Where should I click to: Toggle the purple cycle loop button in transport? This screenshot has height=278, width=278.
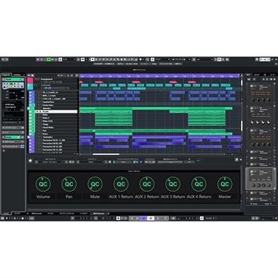tap(144, 219)
